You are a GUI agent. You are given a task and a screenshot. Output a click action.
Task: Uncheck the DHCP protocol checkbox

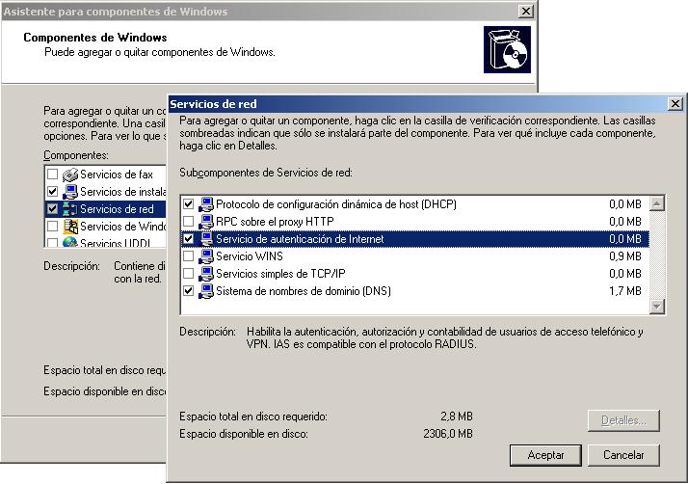point(188,204)
